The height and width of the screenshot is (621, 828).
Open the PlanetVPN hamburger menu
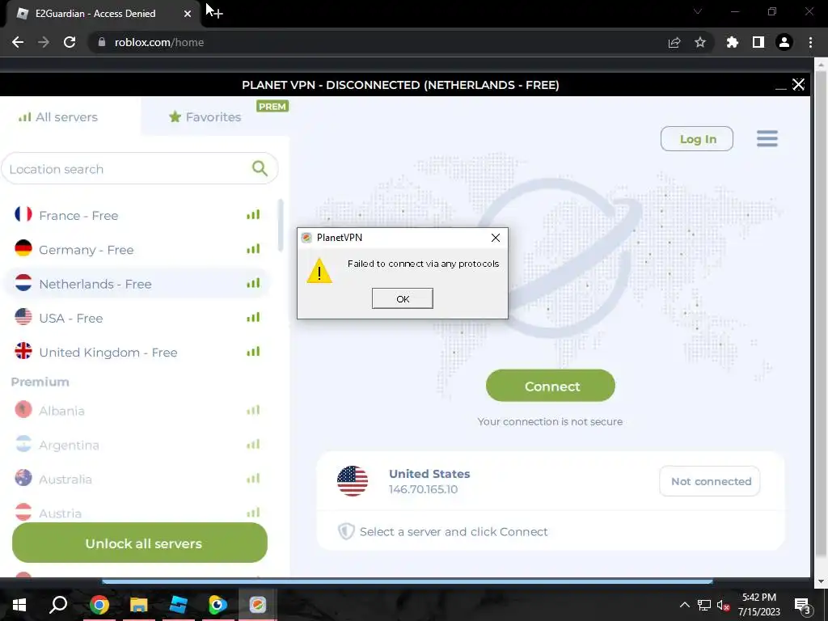[767, 139]
